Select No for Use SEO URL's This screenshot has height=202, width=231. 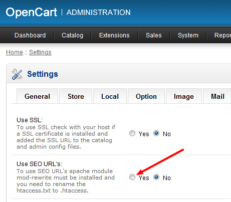click(156, 177)
